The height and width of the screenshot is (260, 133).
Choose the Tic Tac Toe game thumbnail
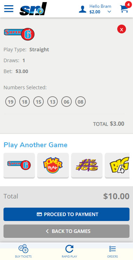[x=87, y=165]
